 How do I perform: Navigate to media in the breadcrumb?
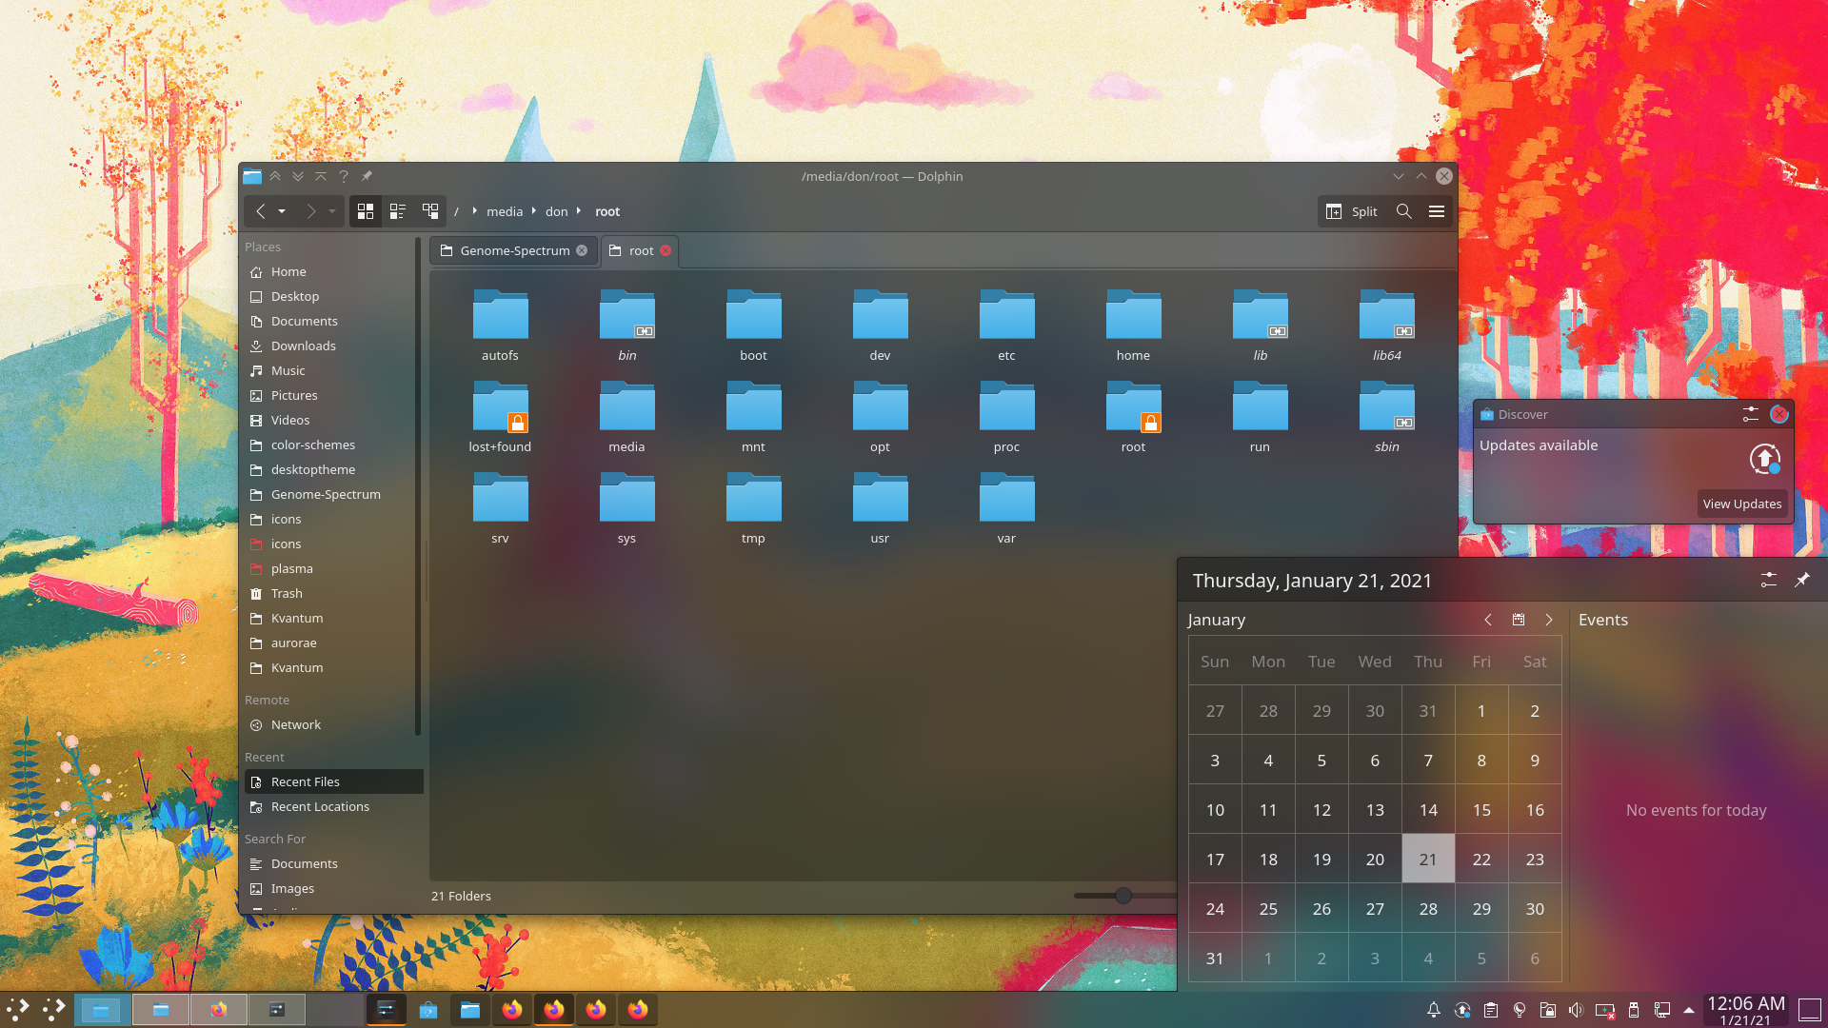coord(505,211)
